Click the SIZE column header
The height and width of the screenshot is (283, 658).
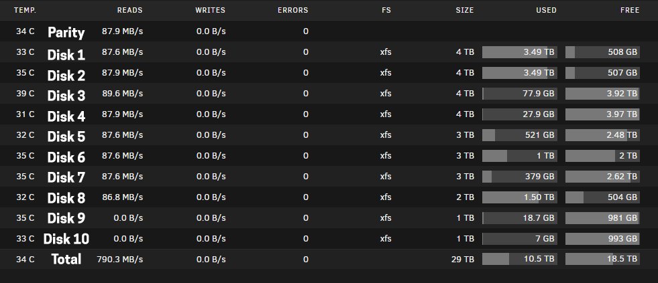[465, 10]
